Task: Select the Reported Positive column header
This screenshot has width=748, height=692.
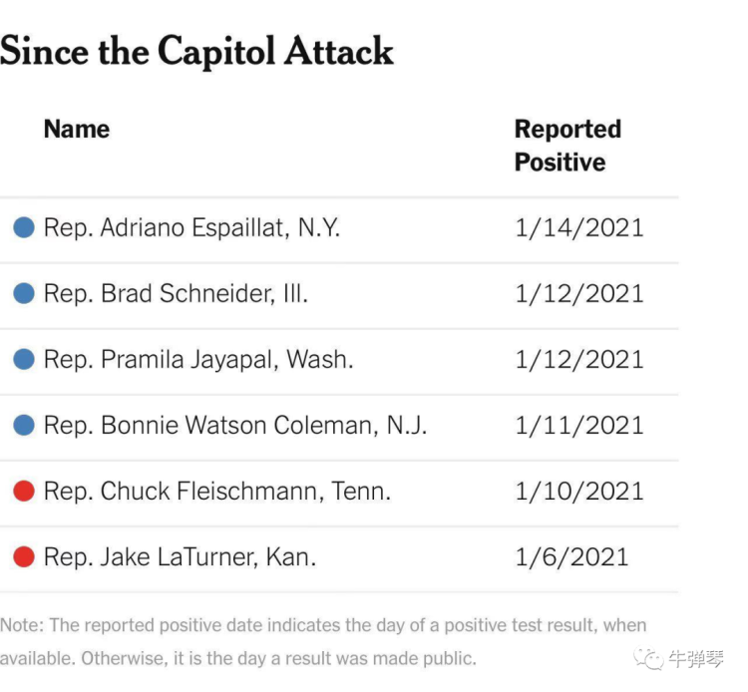Action: tap(566, 146)
